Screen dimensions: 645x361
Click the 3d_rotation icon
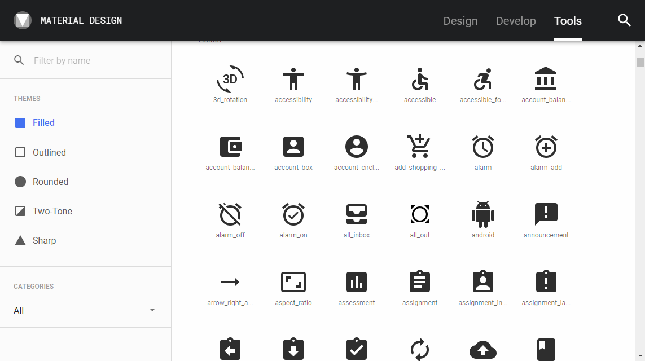click(230, 80)
